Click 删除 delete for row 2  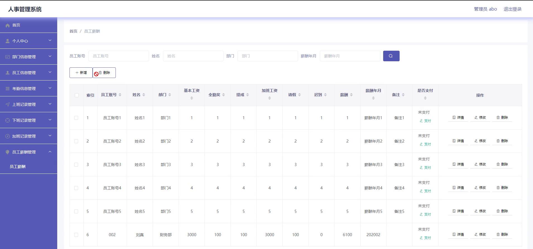(x=502, y=141)
